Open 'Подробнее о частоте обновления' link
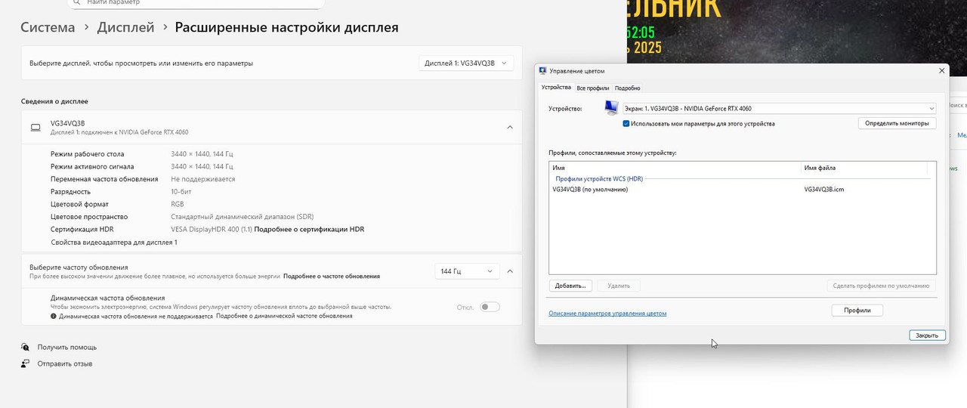The height and width of the screenshot is (408, 967). [332, 277]
